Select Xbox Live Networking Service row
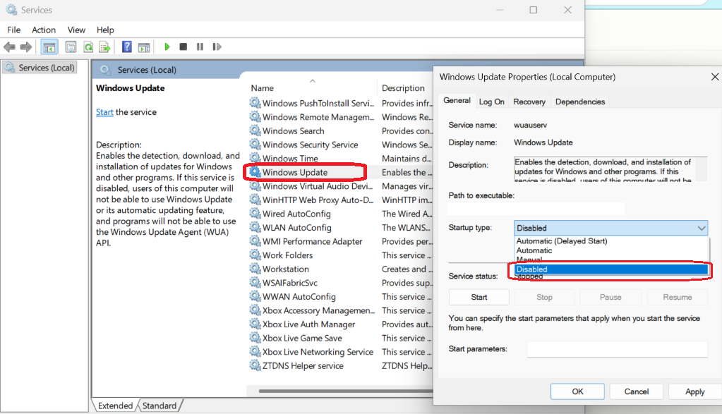The height and width of the screenshot is (414, 722). (341, 351)
